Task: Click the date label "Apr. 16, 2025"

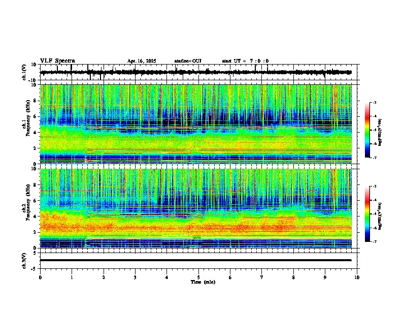Action: click(142, 61)
